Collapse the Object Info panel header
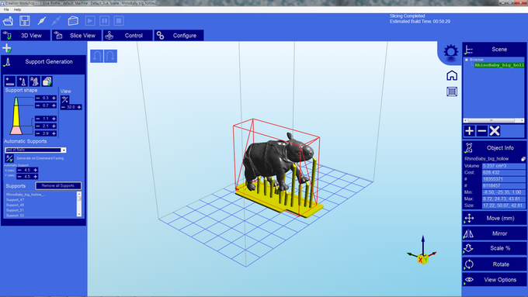The width and height of the screenshot is (528, 297). 494,147
